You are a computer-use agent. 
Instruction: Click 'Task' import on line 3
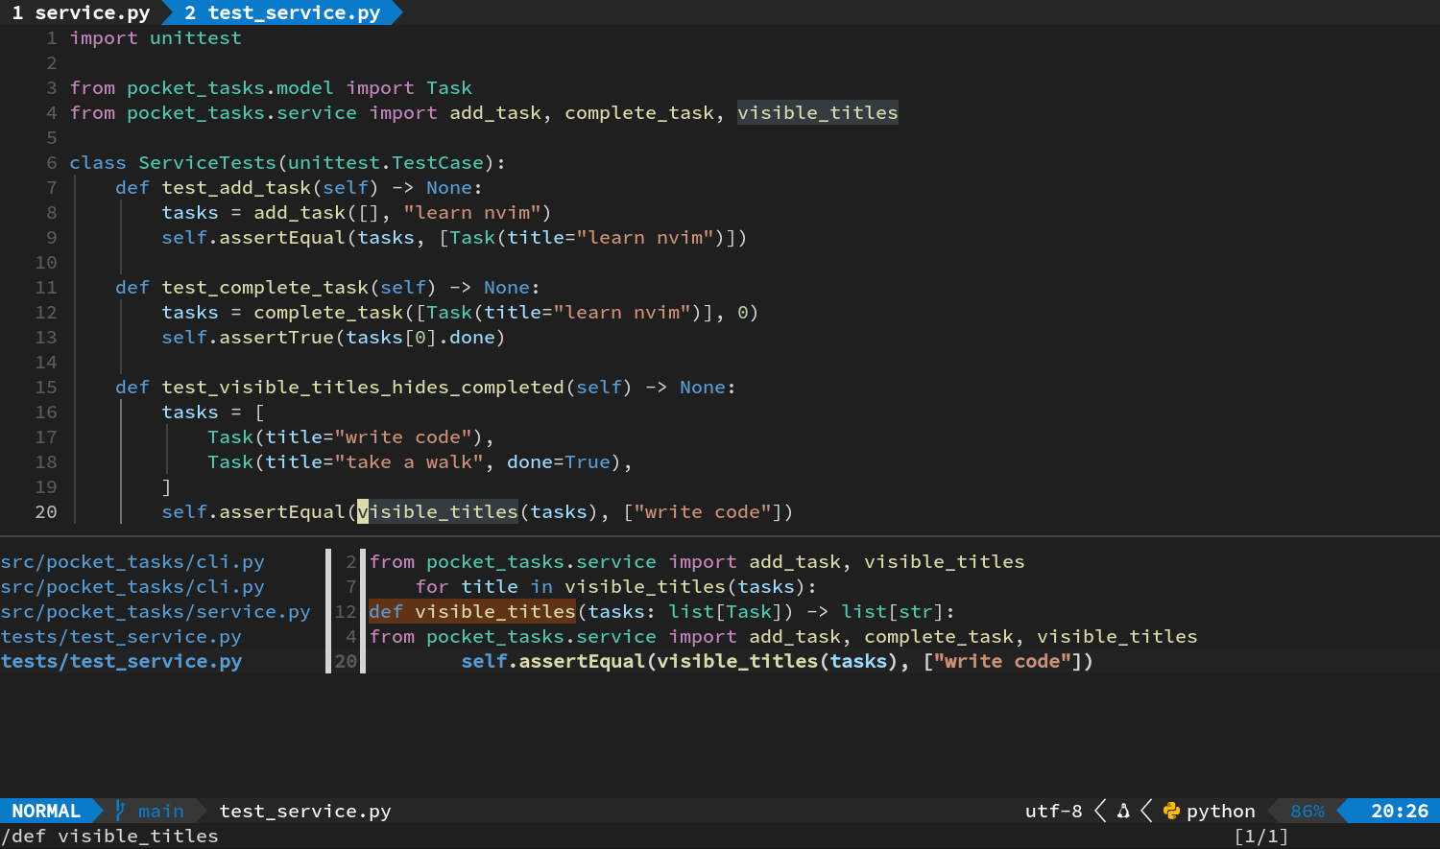click(449, 87)
